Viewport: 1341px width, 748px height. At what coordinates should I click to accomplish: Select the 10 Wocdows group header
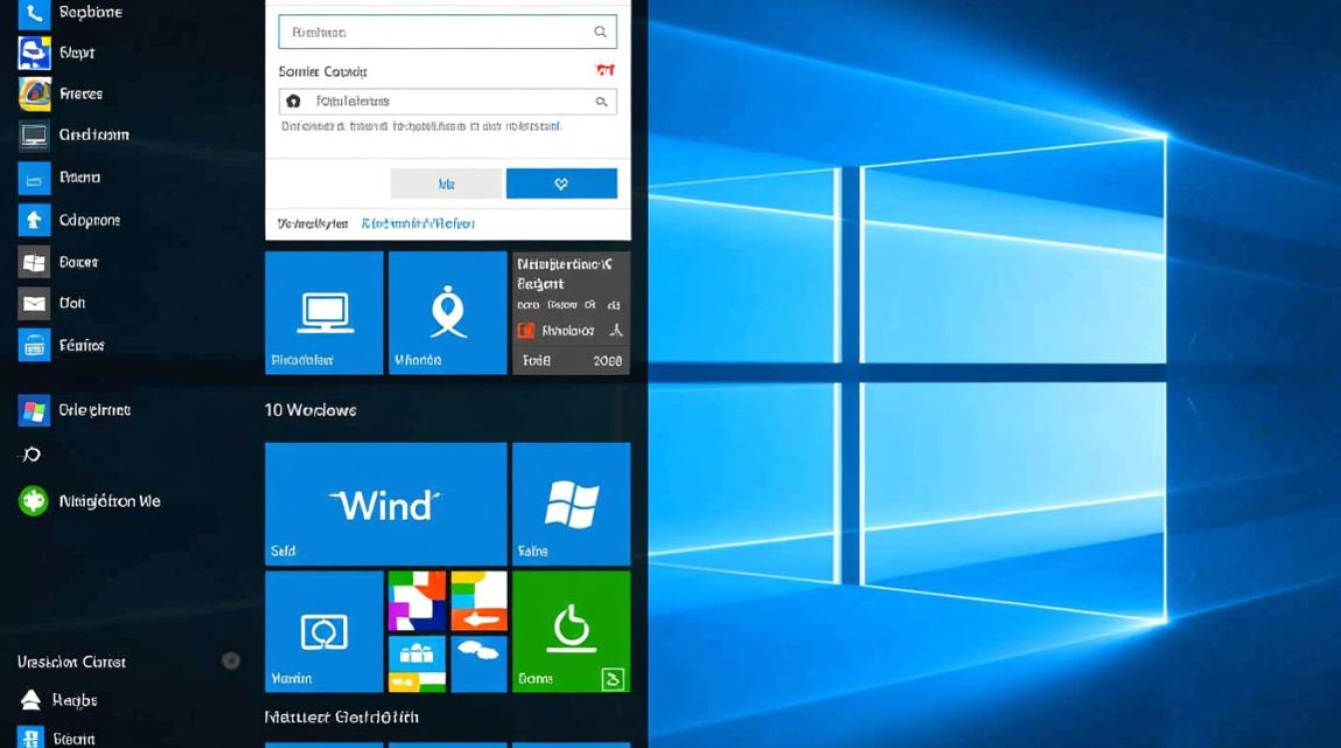[310, 410]
